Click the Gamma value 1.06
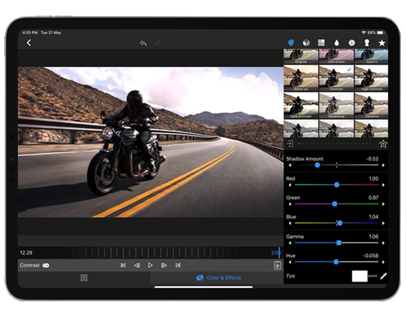406x318 pixels. pos(374,236)
